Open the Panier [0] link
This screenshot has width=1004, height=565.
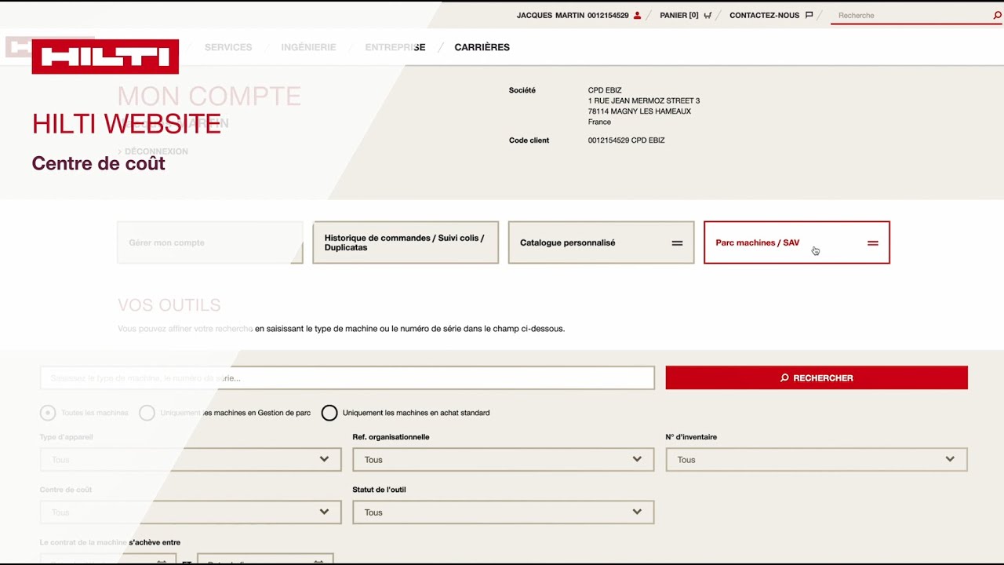(x=679, y=15)
